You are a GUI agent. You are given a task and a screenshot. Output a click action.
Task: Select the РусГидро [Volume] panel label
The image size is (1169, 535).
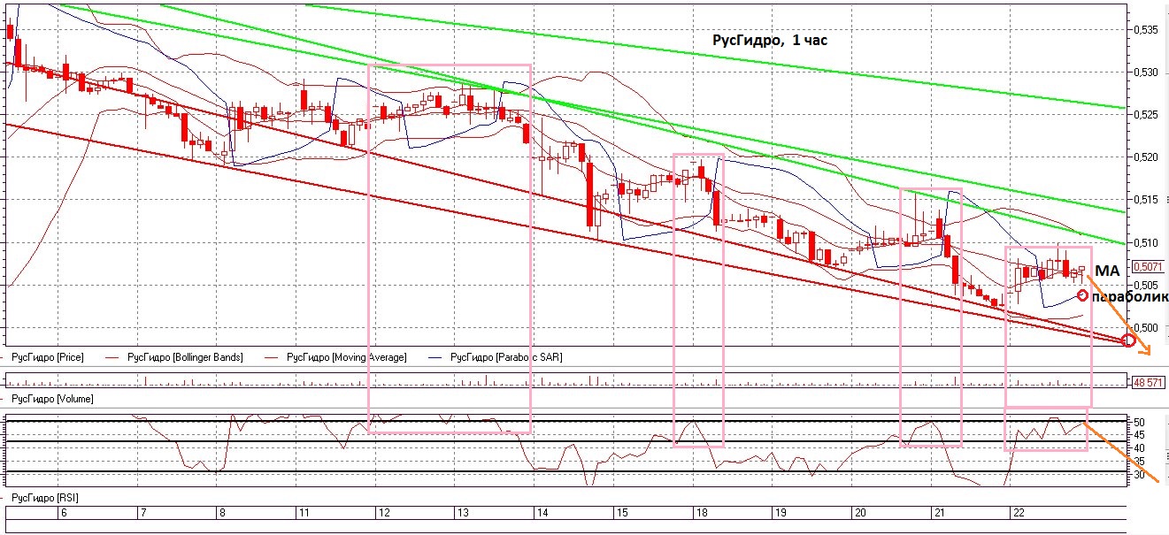coord(53,400)
